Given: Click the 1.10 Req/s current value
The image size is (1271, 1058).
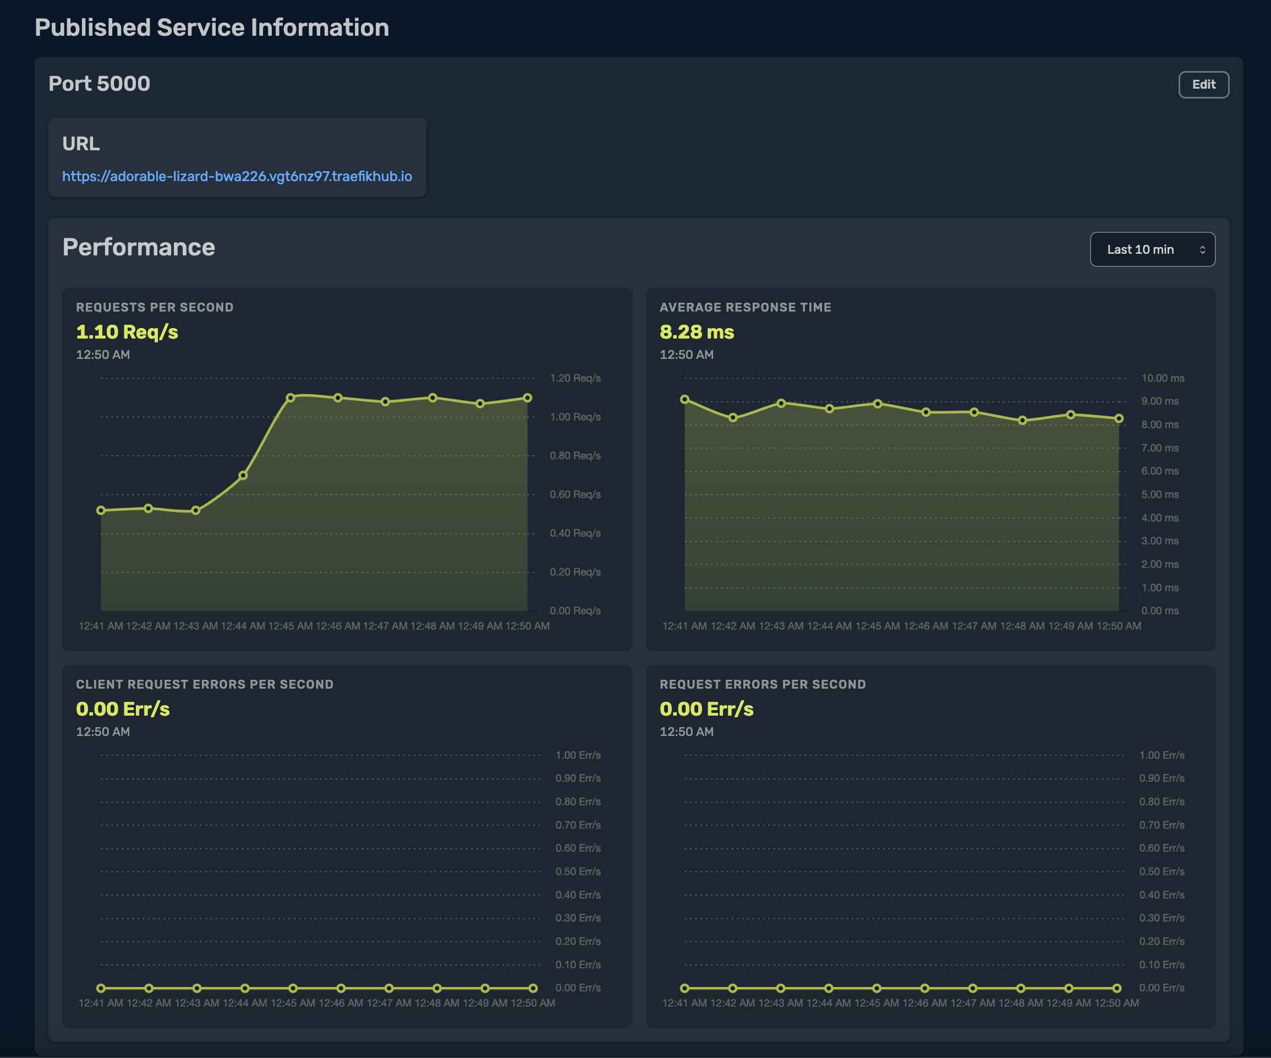Looking at the screenshot, I should pos(127,332).
